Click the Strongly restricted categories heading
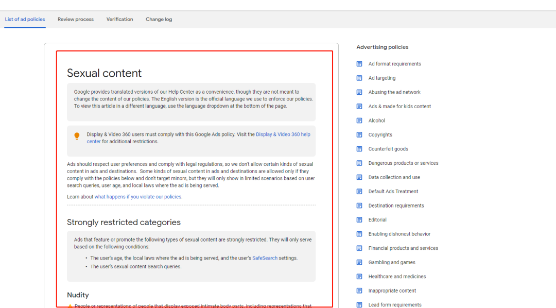Image resolution: width=556 pixels, height=308 pixels. coord(124,222)
